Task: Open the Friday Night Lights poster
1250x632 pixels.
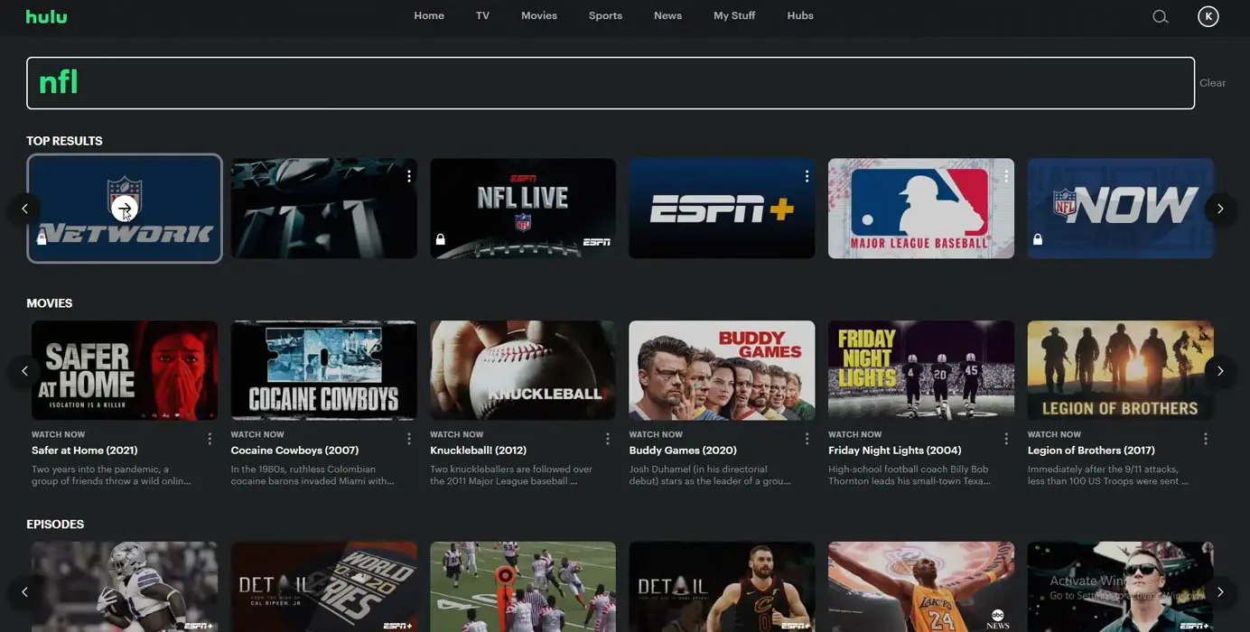Action: pyautogui.click(x=921, y=370)
